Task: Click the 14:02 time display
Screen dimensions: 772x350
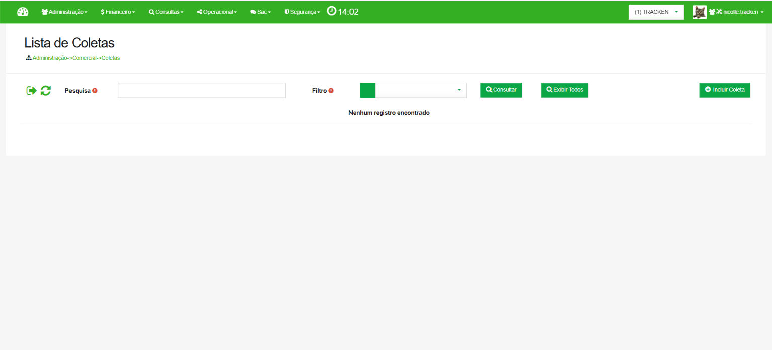Action: tap(348, 12)
